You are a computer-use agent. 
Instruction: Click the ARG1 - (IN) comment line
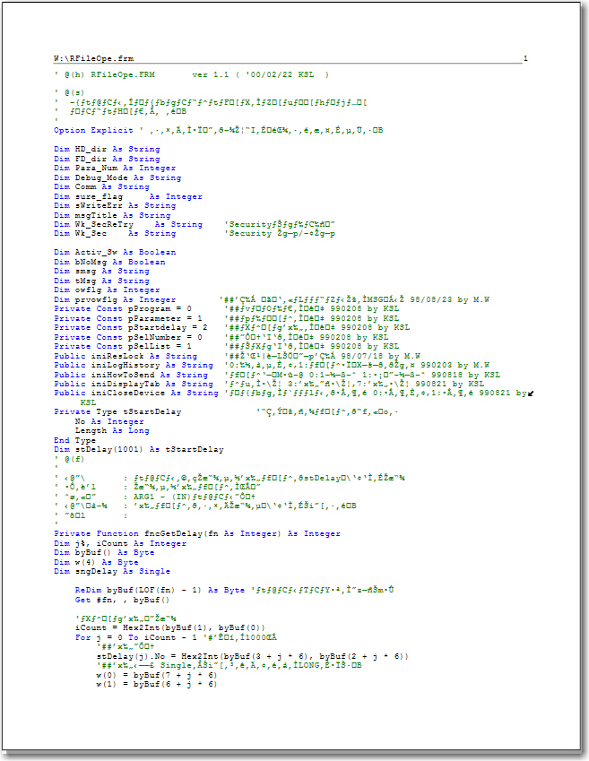pos(154,497)
